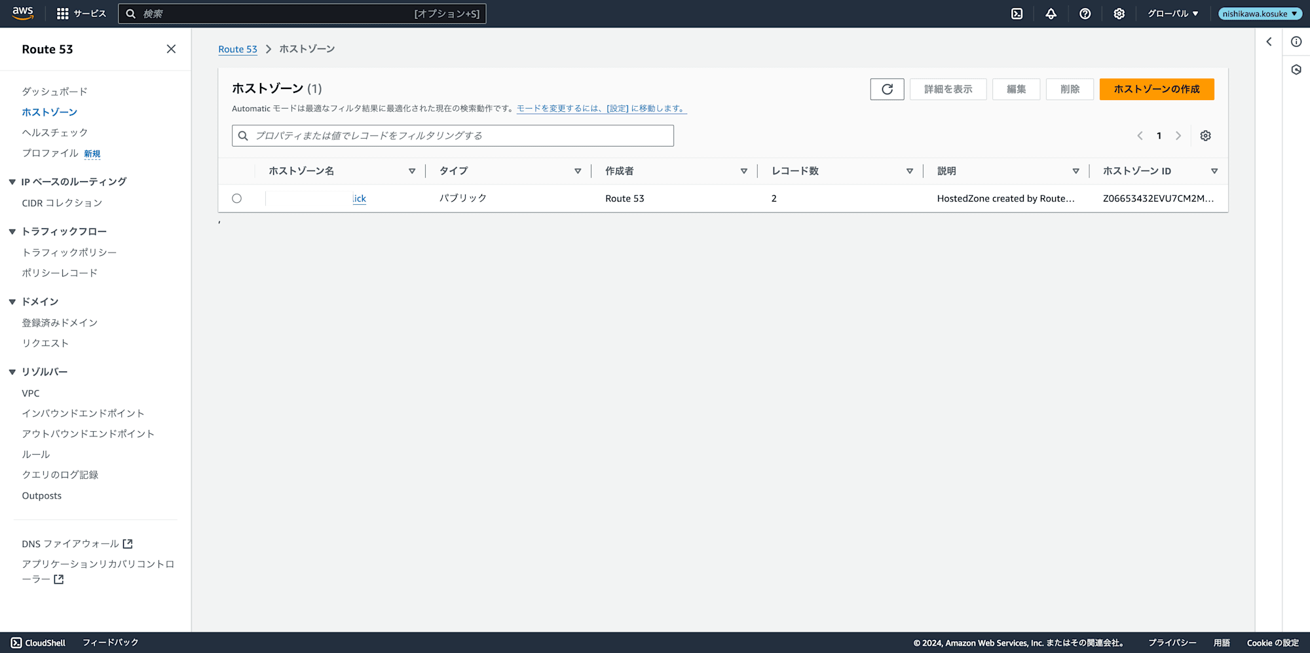Collapse リゾルバー section
This screenshot has width=1310, height=653.
[12, 372]
